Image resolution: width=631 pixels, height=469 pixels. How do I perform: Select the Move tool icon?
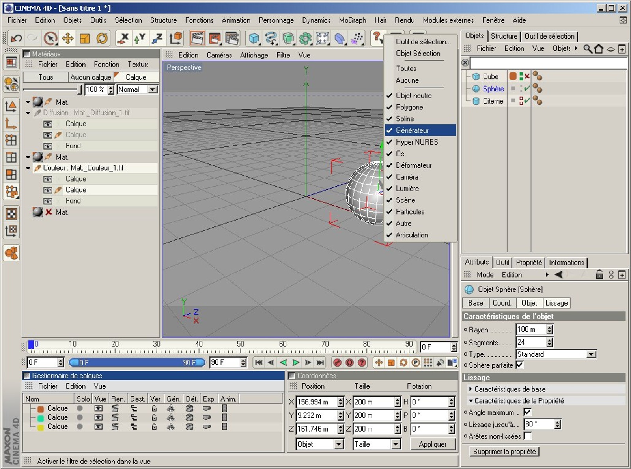tap(68, 38)
